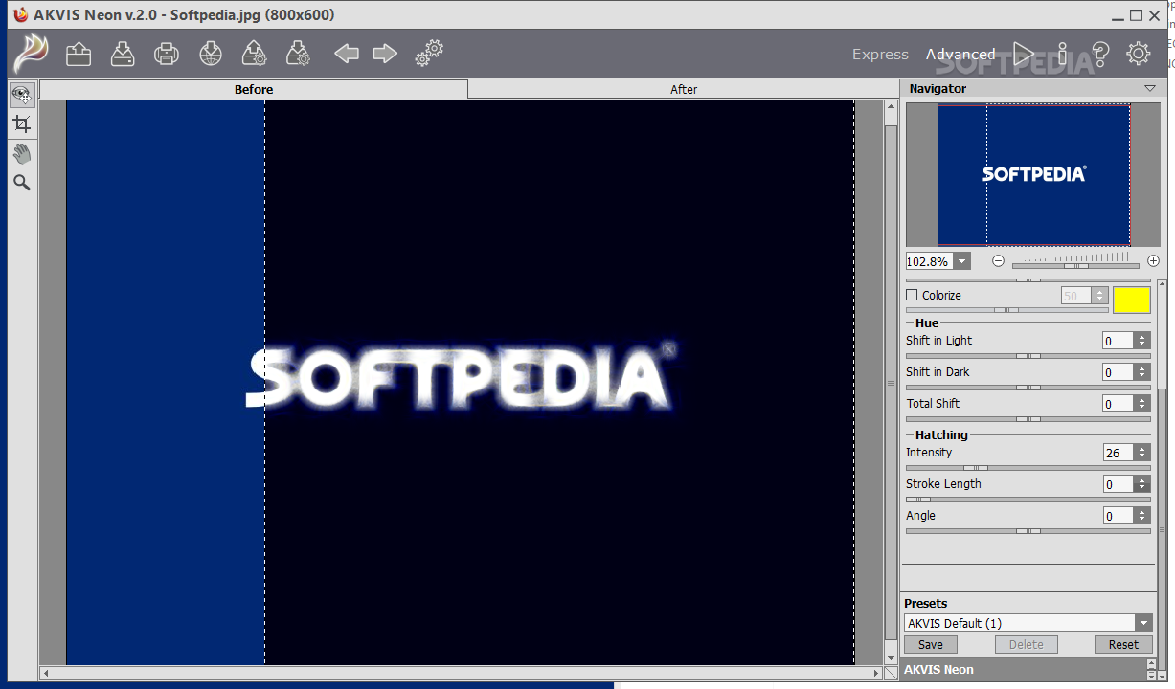Open preferences gear icon
The height and width of the screenshot is (689, 1175).
click(x=1139, y=54)
